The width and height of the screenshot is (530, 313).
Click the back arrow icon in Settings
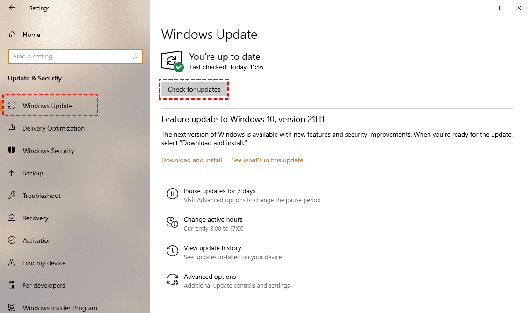12,8
